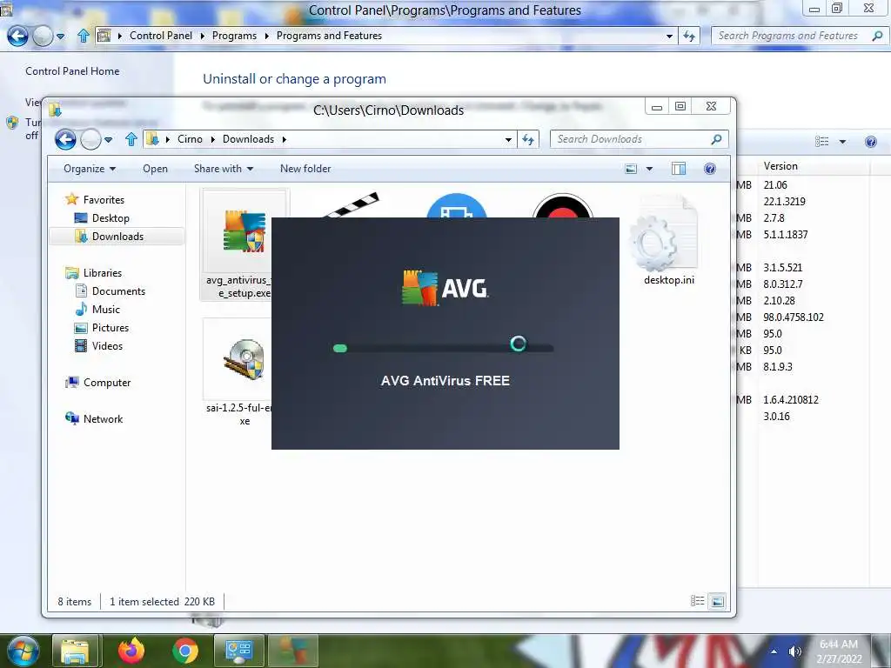This screenshot has width=891, height=668.
Task: Open volume control in system tray
Action: click(794, 651)
